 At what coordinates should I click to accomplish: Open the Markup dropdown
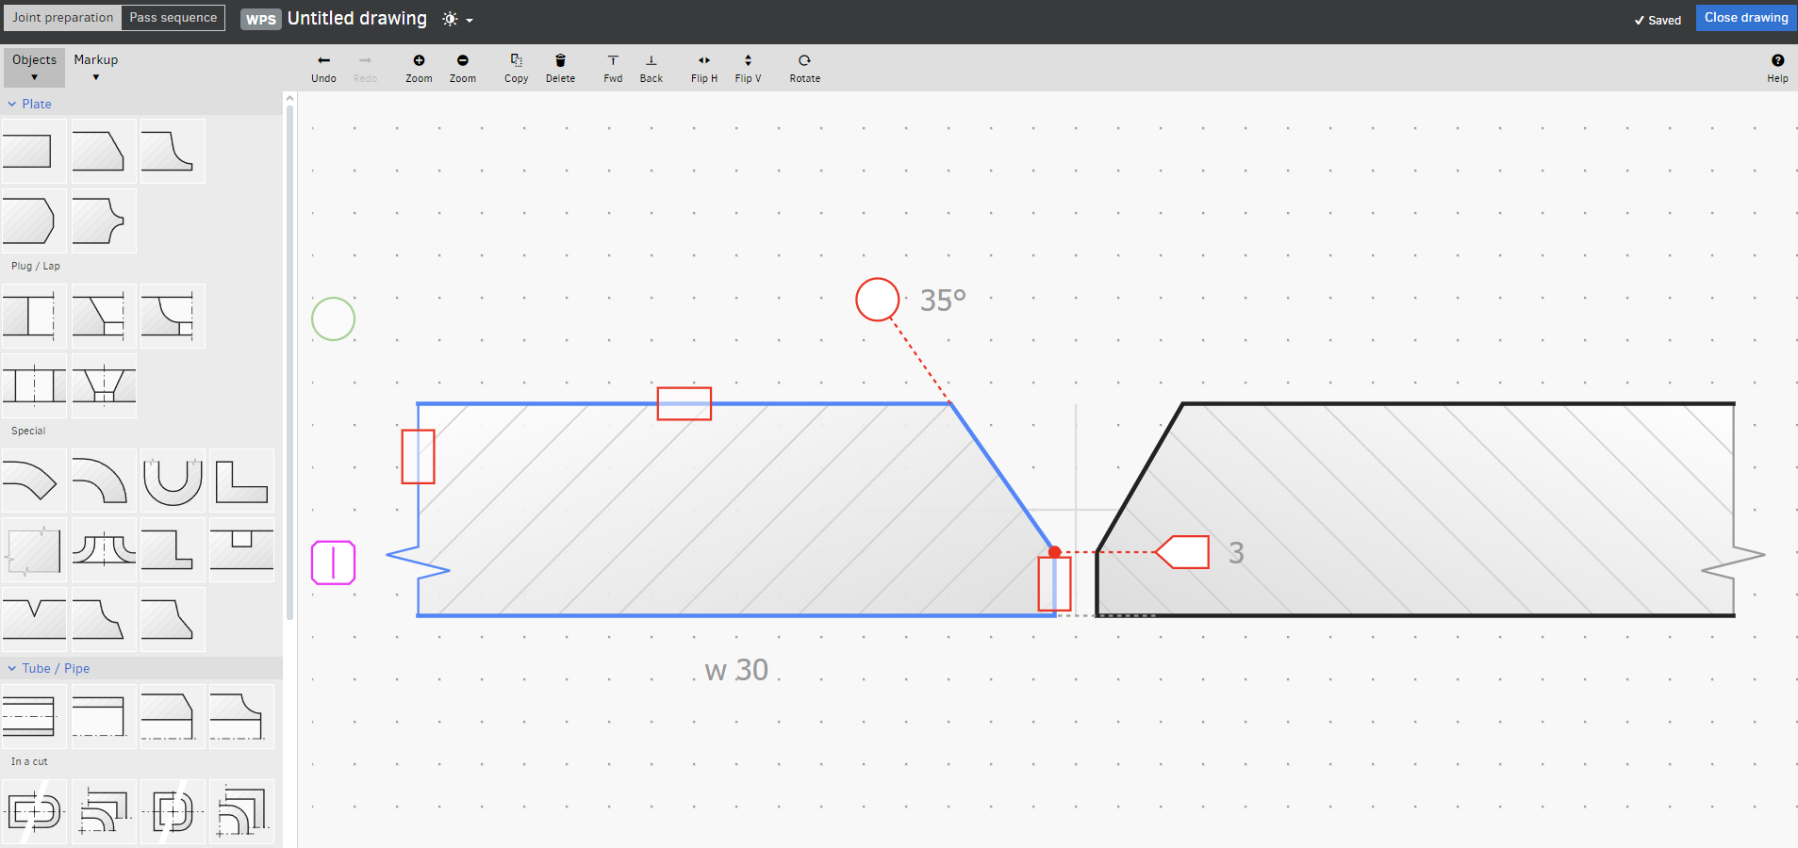pos(95,67)
